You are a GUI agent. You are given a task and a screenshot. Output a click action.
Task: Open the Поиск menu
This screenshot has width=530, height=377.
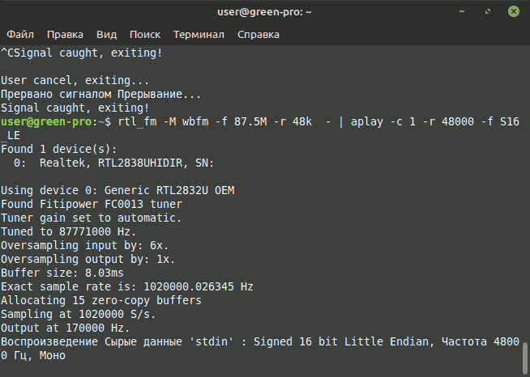[145, 35]
